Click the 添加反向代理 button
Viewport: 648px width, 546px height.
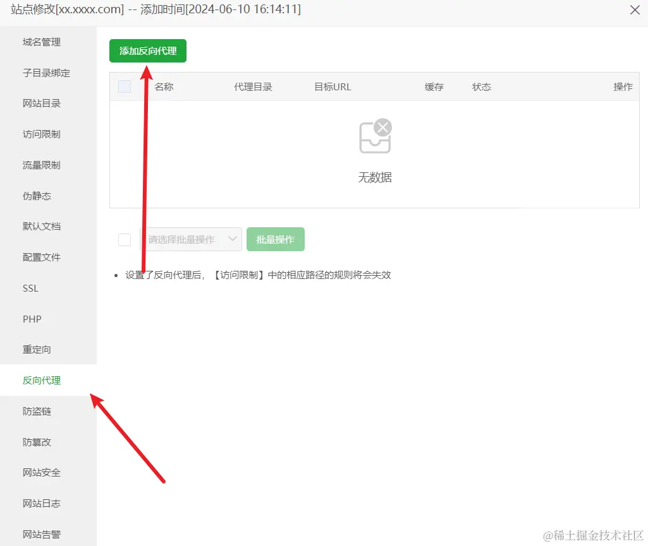click(x=147, y=50)
